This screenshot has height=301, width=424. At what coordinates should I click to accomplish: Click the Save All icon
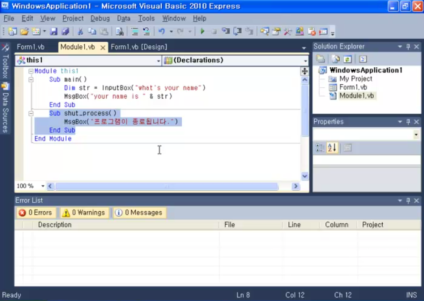tap(65, 31)
